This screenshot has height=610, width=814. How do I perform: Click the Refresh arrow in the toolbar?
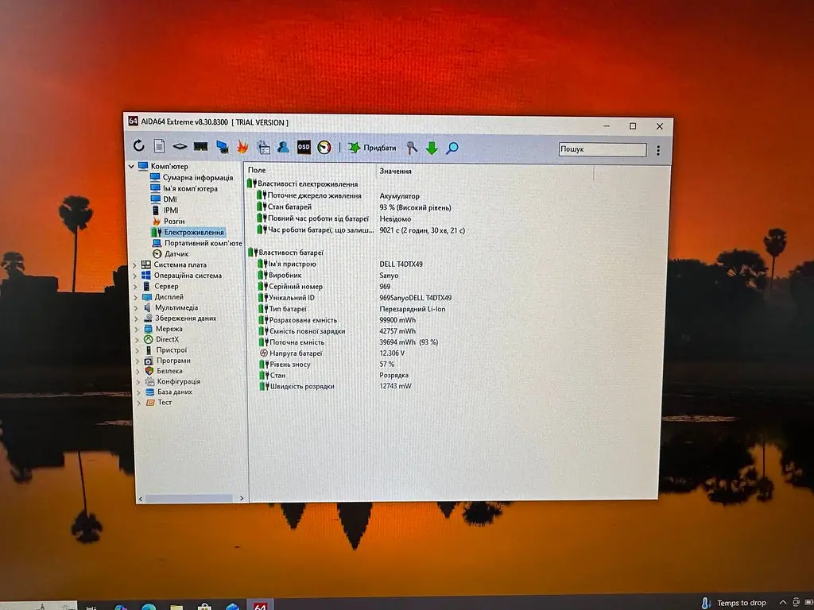tap(138, 146)
